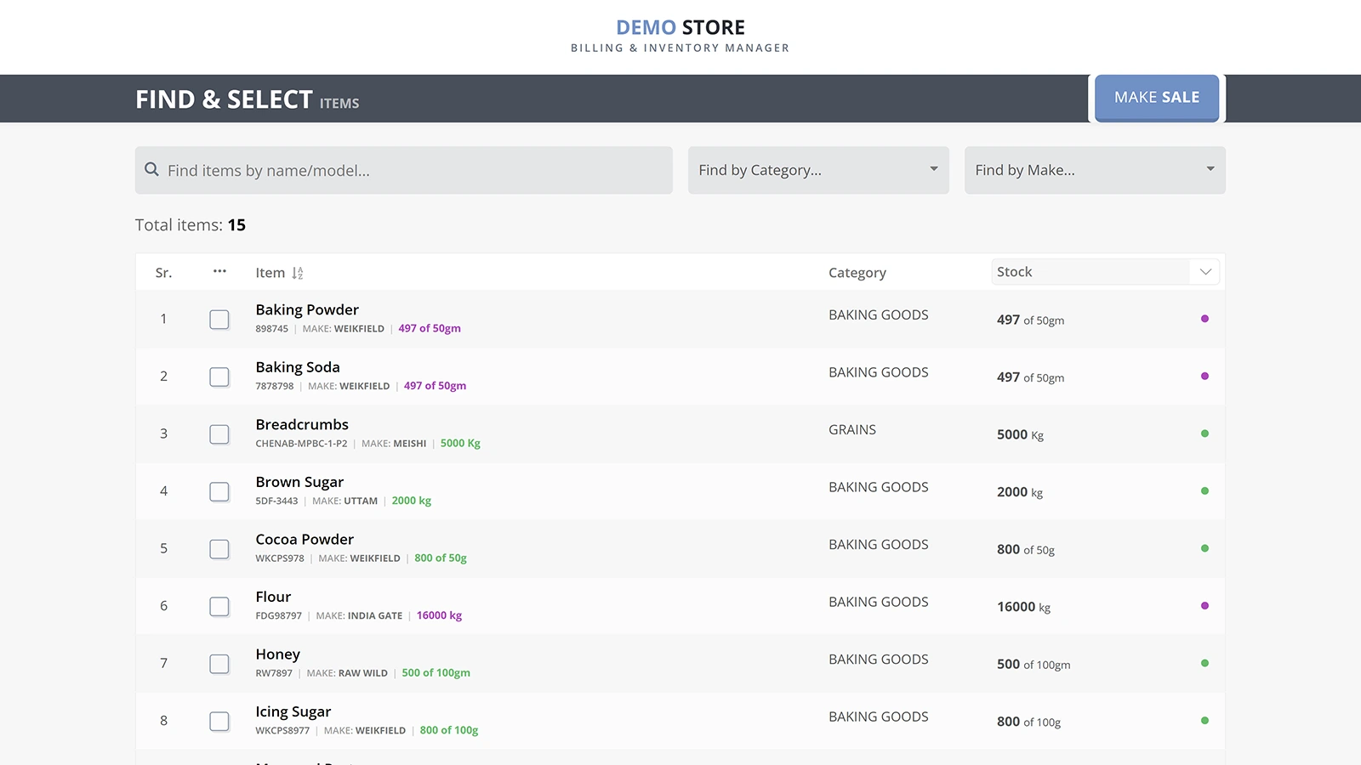Click the Item column header
Image resolution: width=1361 pixels, height=765 pixels.
[x=270, y=273]
